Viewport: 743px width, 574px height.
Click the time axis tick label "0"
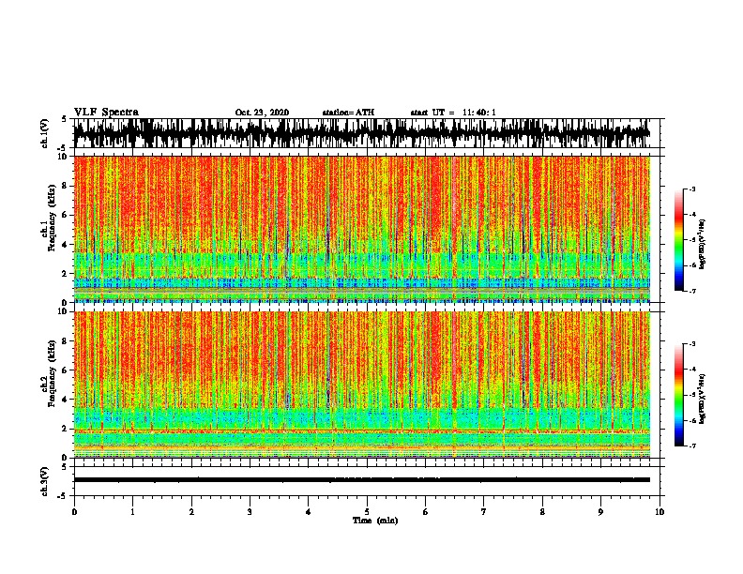(74, 512)
